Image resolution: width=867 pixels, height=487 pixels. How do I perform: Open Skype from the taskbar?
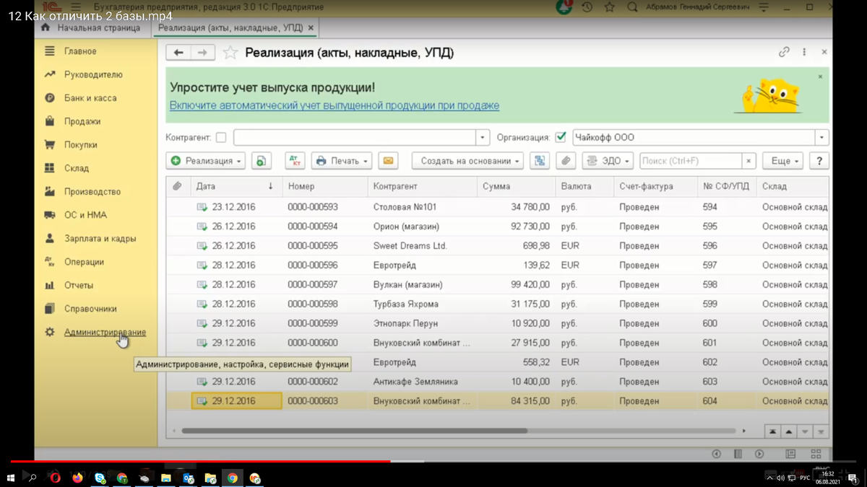pos(100,478)
